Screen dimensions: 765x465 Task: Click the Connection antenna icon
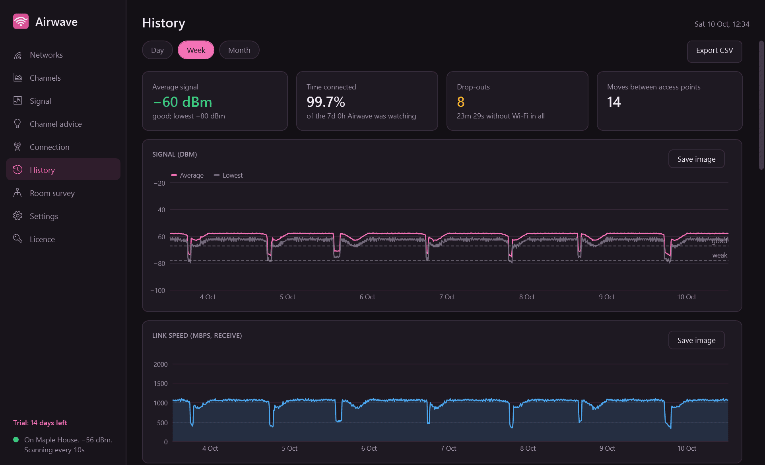(17, 147)
